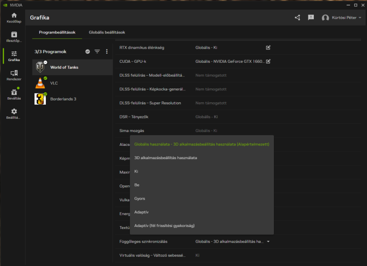Edit the CUDA – GPU-k setting
367x266 pixels.
point(268,61)
